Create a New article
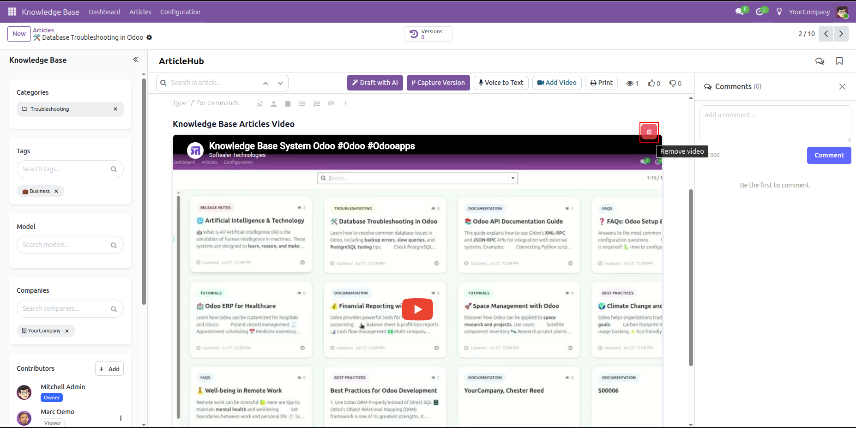 (19, 34)
